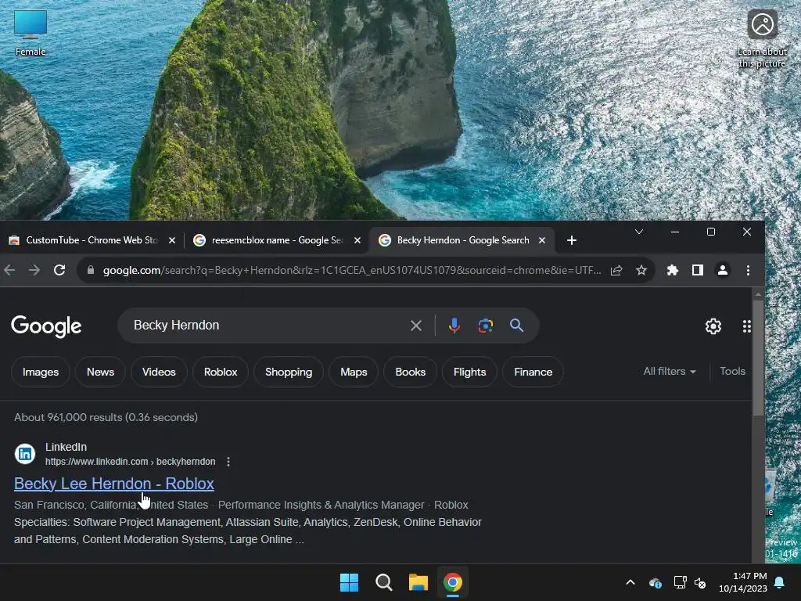Open network status tray icon
Viewport: 801px width, 601px height.
680,582
